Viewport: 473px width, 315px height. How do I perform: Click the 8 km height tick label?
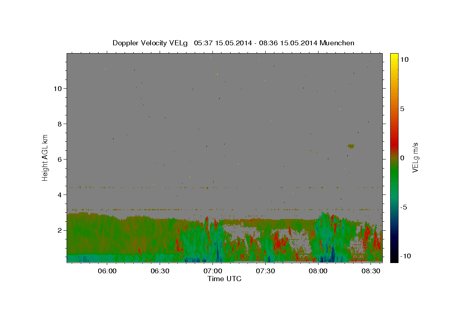60,124
